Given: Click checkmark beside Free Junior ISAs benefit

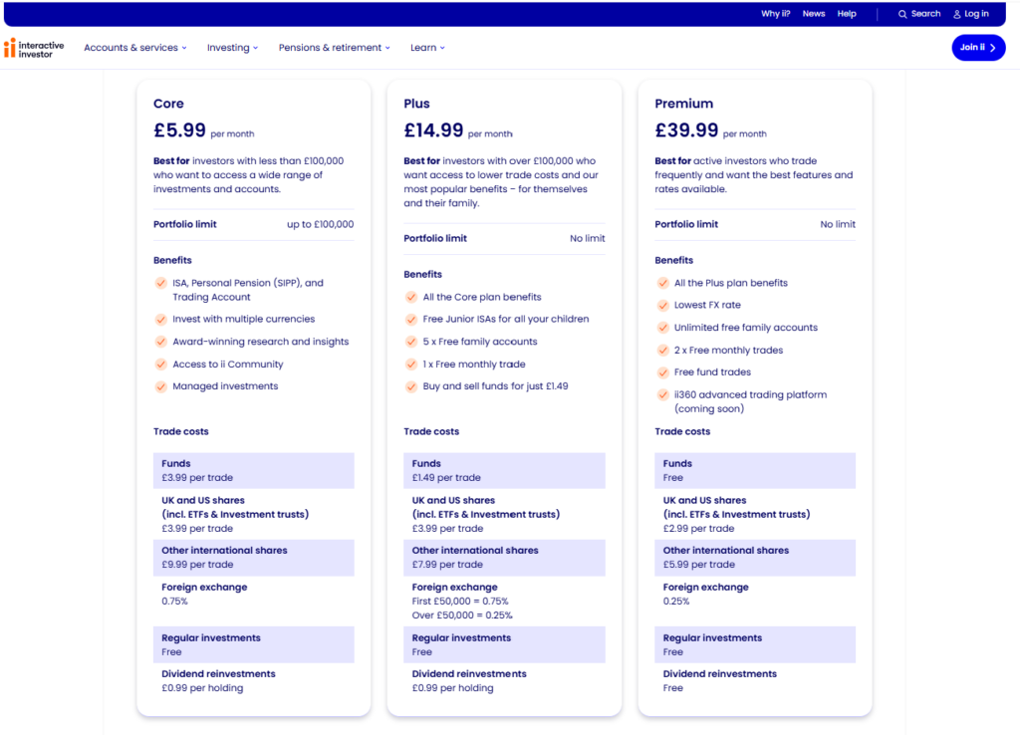Looking at the screenshot, I should click(411, 320).
